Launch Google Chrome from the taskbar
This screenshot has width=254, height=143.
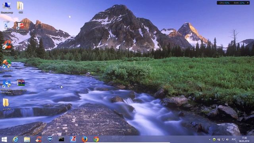coord(96,139)
